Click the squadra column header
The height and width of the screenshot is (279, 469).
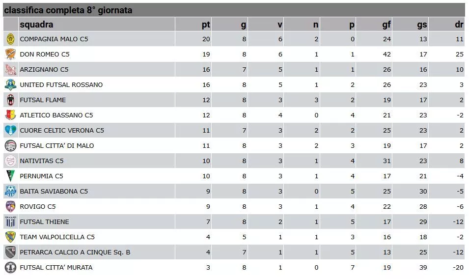(x=36, y=24)
